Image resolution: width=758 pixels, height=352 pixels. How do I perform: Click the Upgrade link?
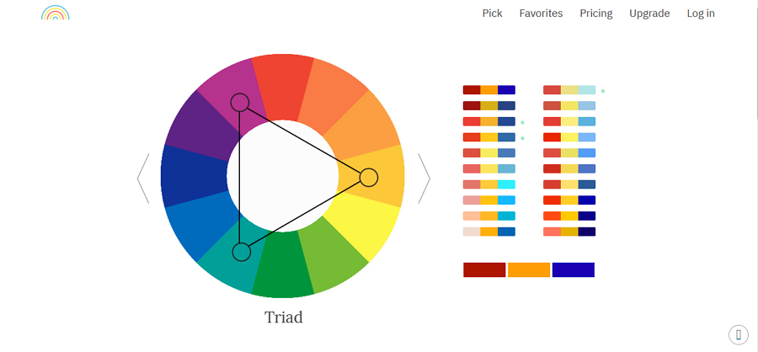point(649,13)
